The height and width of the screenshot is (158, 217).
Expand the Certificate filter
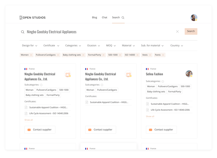[x=51, y=46]
